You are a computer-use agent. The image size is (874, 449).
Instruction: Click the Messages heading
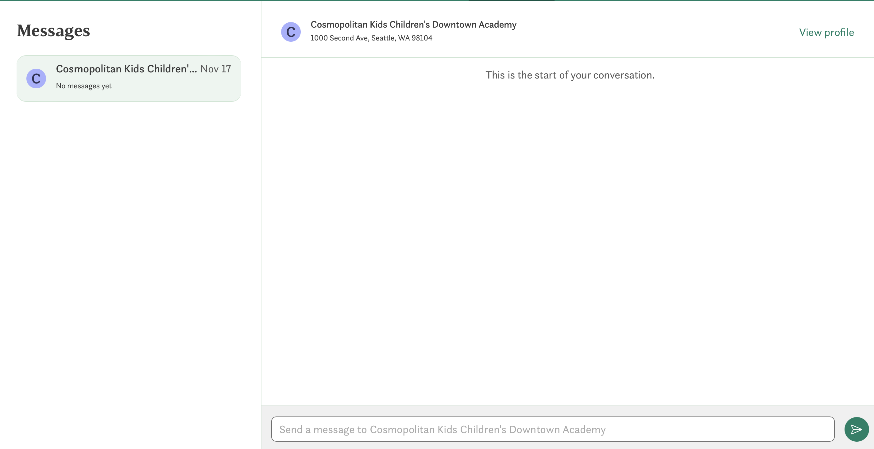coord(53,31)
